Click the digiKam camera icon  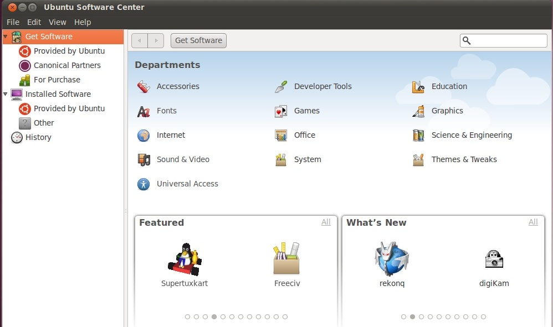click(494, 259)
